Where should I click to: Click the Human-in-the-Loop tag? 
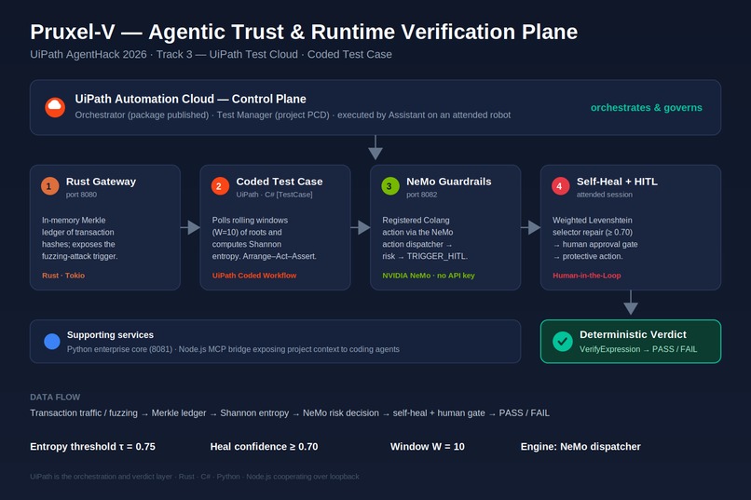(x=587, y=275)
